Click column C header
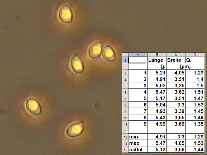 coord(176,55)
